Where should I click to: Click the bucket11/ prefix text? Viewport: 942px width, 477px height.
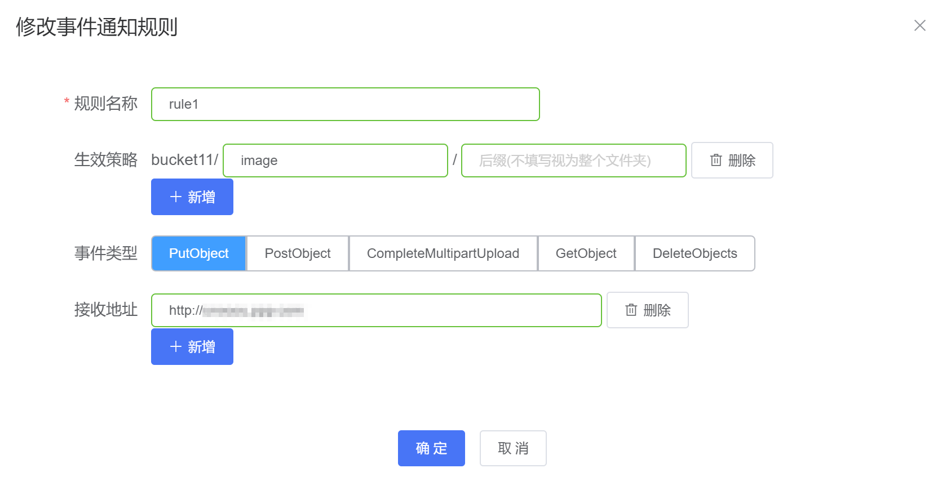(x=184, y=160)
